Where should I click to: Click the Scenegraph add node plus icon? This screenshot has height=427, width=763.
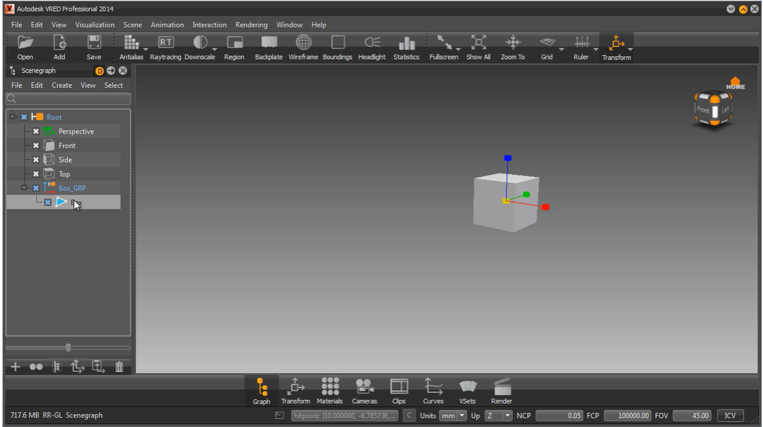click(x=15, y=367)
